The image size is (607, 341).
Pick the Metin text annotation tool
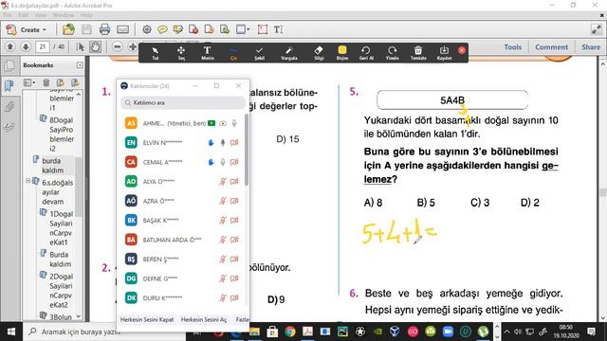tap(207, 53)
